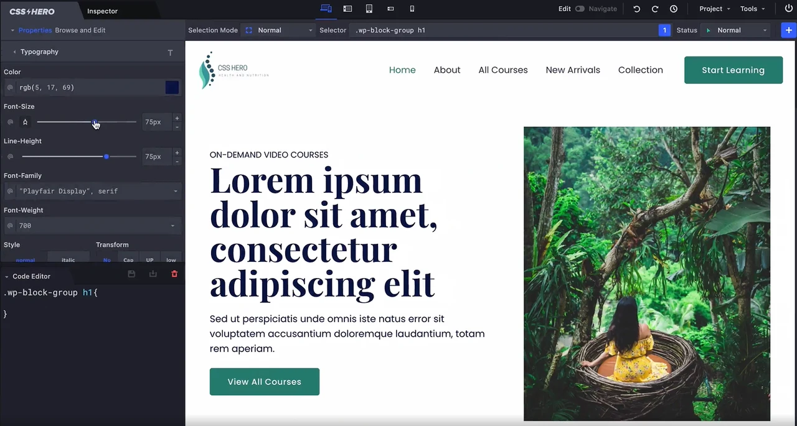Click the redo arrow icon

pyautogui.click(x=655, y=9)
